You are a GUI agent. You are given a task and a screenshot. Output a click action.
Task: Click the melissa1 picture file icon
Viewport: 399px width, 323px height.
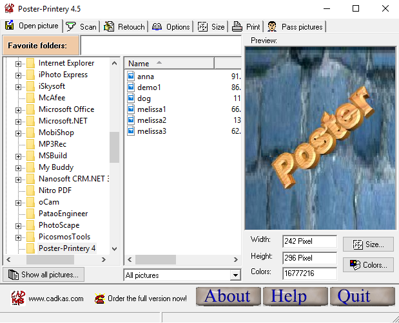coord(131,109)
